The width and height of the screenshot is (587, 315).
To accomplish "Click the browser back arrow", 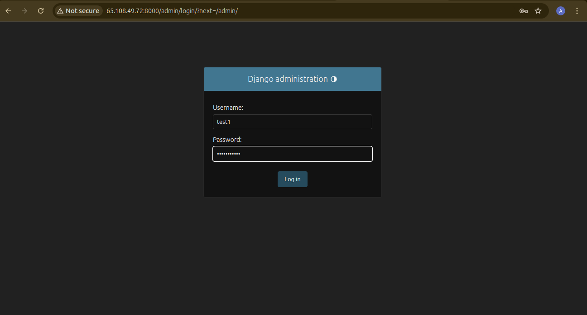I will pyautogui.click(x=8, y=11).
